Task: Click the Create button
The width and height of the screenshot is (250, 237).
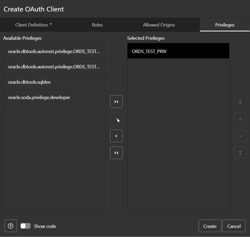Action: pyautogui.click(x=210, y=226)
